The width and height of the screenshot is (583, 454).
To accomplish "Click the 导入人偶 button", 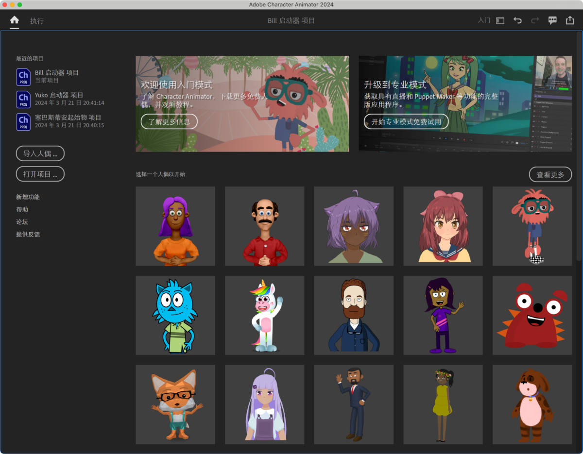I will tap(40, 153).
